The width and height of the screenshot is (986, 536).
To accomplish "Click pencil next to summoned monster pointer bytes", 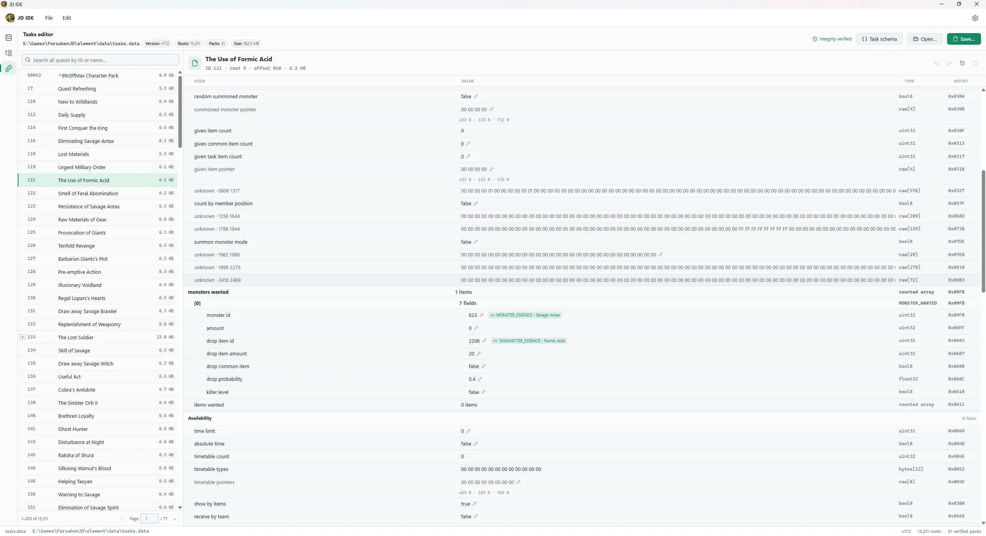I will (x=491, y=110).
